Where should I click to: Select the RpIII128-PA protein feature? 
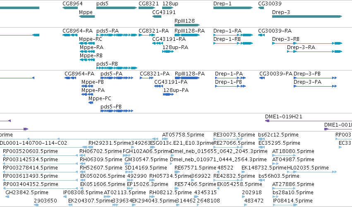tap(187, 78)
